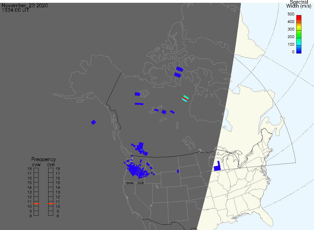The height and width of the screenshot is (230, 314).
Task: Click the '400' color bar label
Action: (x=291, y=22)
